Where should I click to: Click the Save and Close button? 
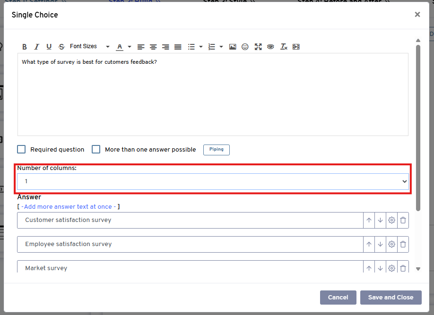(x=391, y=297)
